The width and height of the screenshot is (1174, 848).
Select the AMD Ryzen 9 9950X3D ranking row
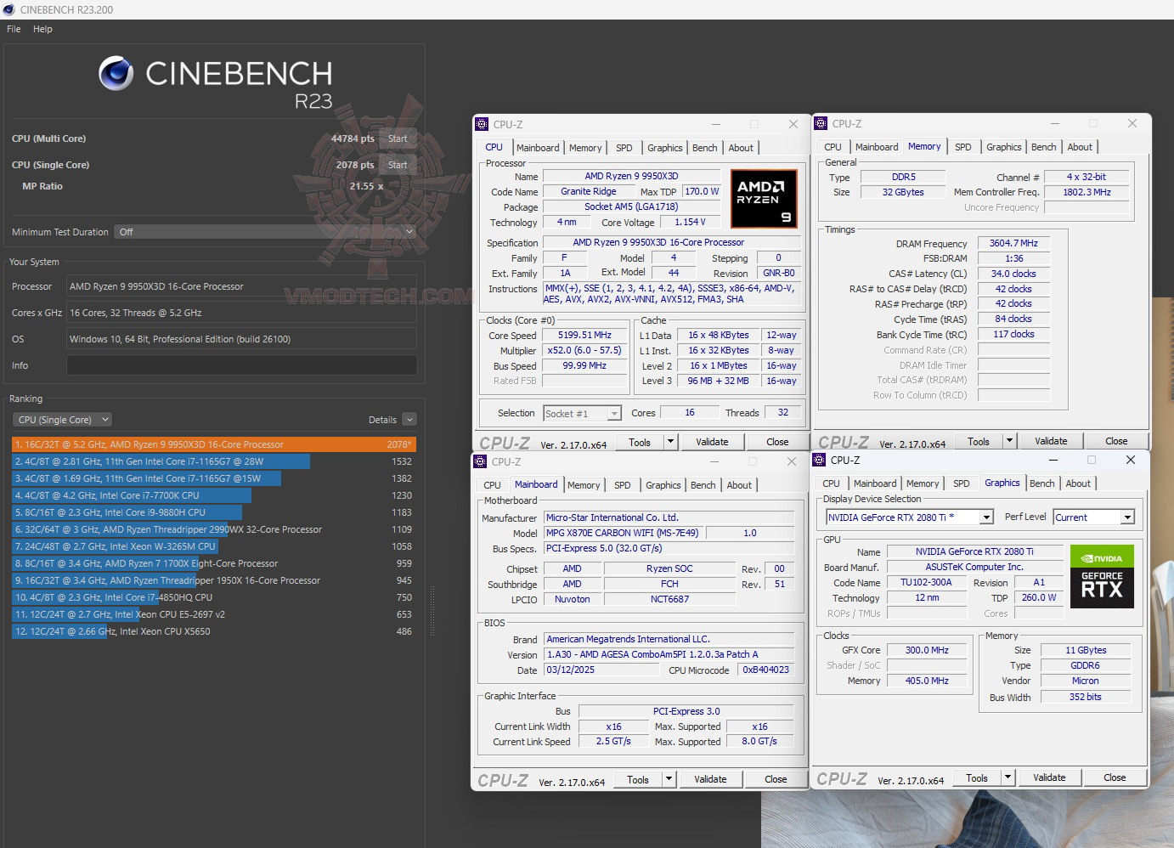pyautogui.click(x=214, y=444)
